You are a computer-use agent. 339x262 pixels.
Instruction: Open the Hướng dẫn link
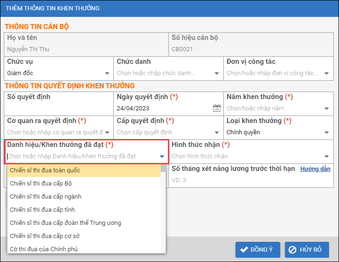(x=315, y=169)
